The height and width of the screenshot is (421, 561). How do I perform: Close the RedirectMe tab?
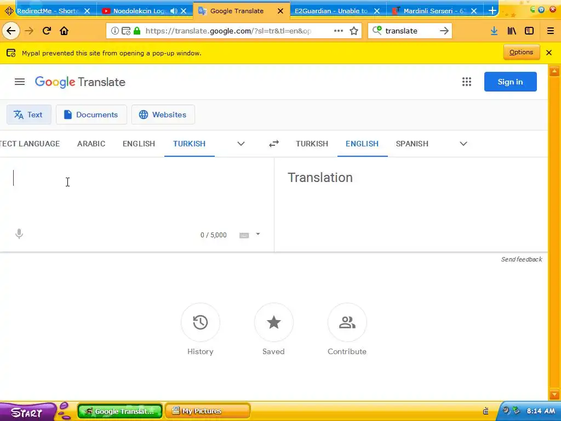[x=87, y=11]
